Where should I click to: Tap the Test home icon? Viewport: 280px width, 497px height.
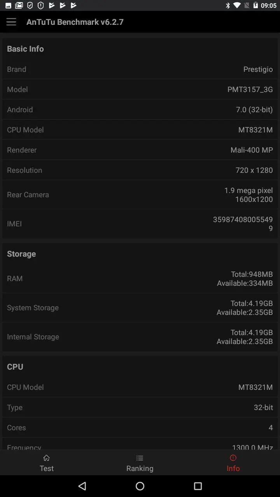coord(46,458)
